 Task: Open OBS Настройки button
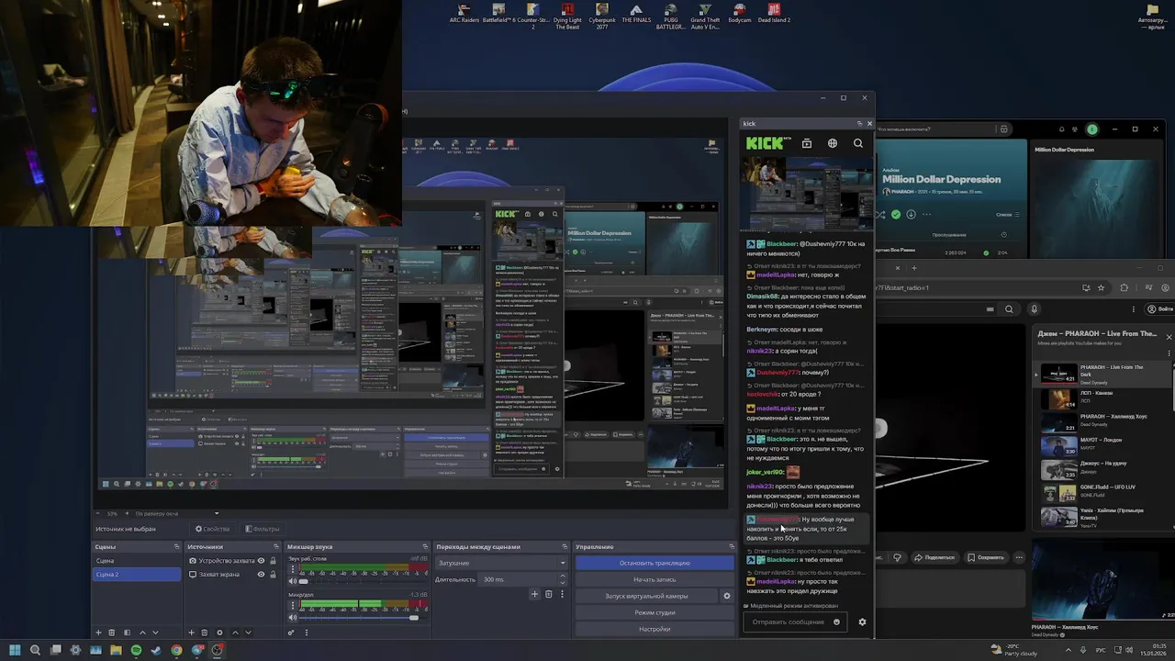click(x=655, y=629)
